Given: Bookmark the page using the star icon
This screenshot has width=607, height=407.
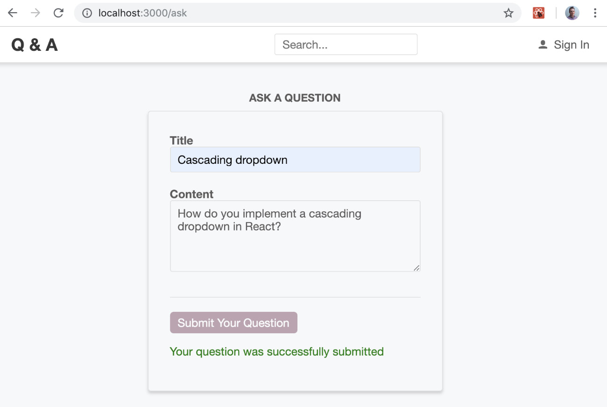Looking at the screenshot, I should [508, 13].
